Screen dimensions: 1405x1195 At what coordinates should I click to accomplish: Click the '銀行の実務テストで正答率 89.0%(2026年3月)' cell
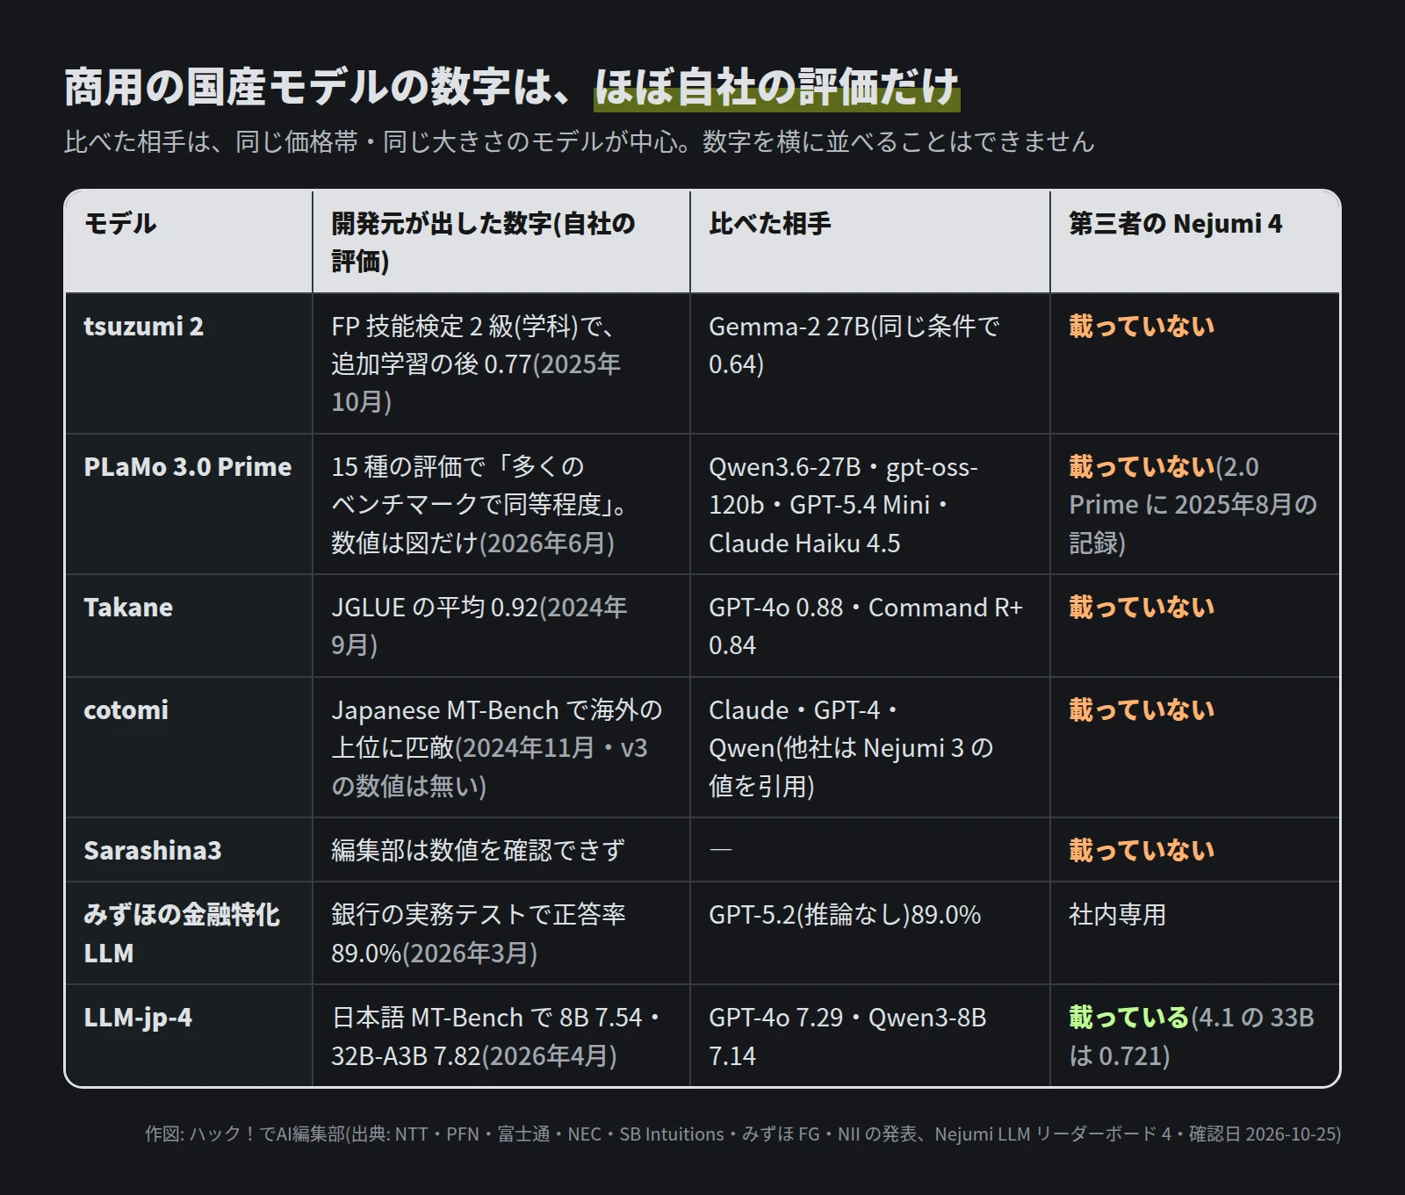pyautogui.click(x=501, y=933)
